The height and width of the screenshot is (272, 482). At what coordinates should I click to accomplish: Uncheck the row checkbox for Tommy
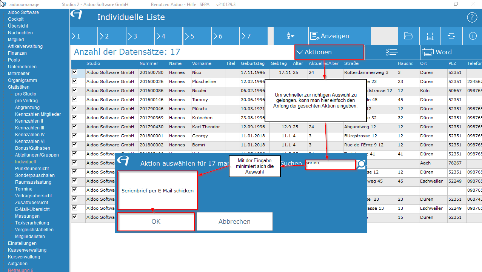(x=75, y=99)
